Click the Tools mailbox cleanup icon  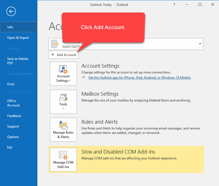pyautogui.click(x=63, y=98)
